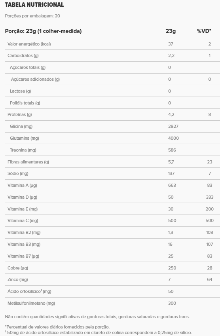Select the Proteínas (g) row label
The width and height of the screenshot is (220, 336).
(x=19, y=114)
